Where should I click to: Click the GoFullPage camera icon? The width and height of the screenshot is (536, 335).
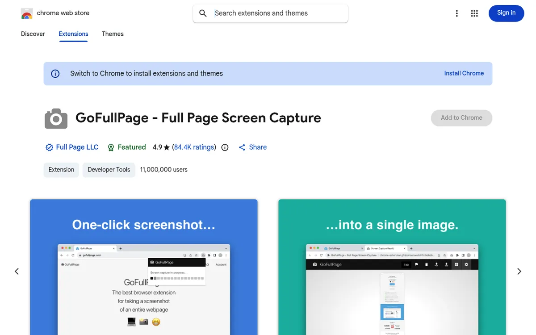(56, 118)
